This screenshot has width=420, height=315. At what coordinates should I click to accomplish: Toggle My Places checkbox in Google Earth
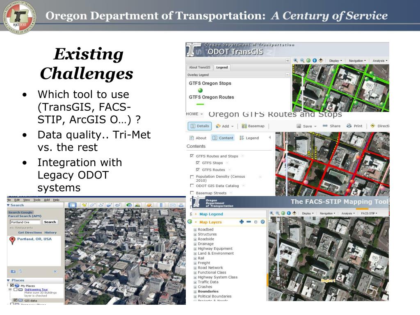click(12, 285)
